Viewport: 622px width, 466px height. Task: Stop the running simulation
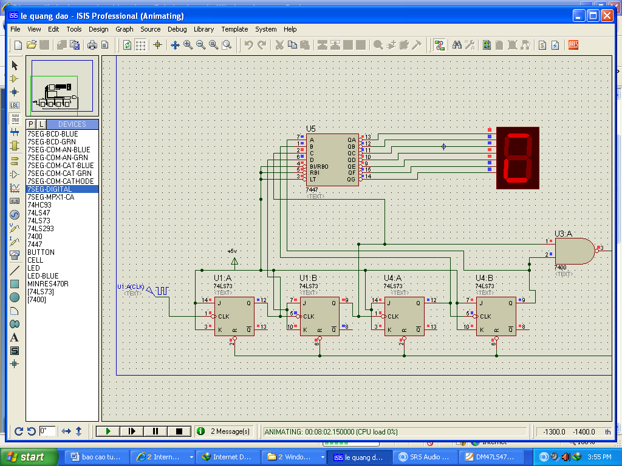179,431
